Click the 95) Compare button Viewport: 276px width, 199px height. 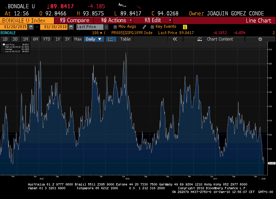(74, 20)
